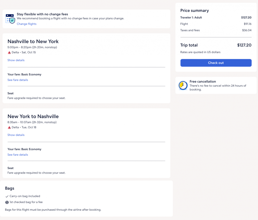See fare details for the Oct 15 flight
258x220 pixels.
click(x=18, y=80)
